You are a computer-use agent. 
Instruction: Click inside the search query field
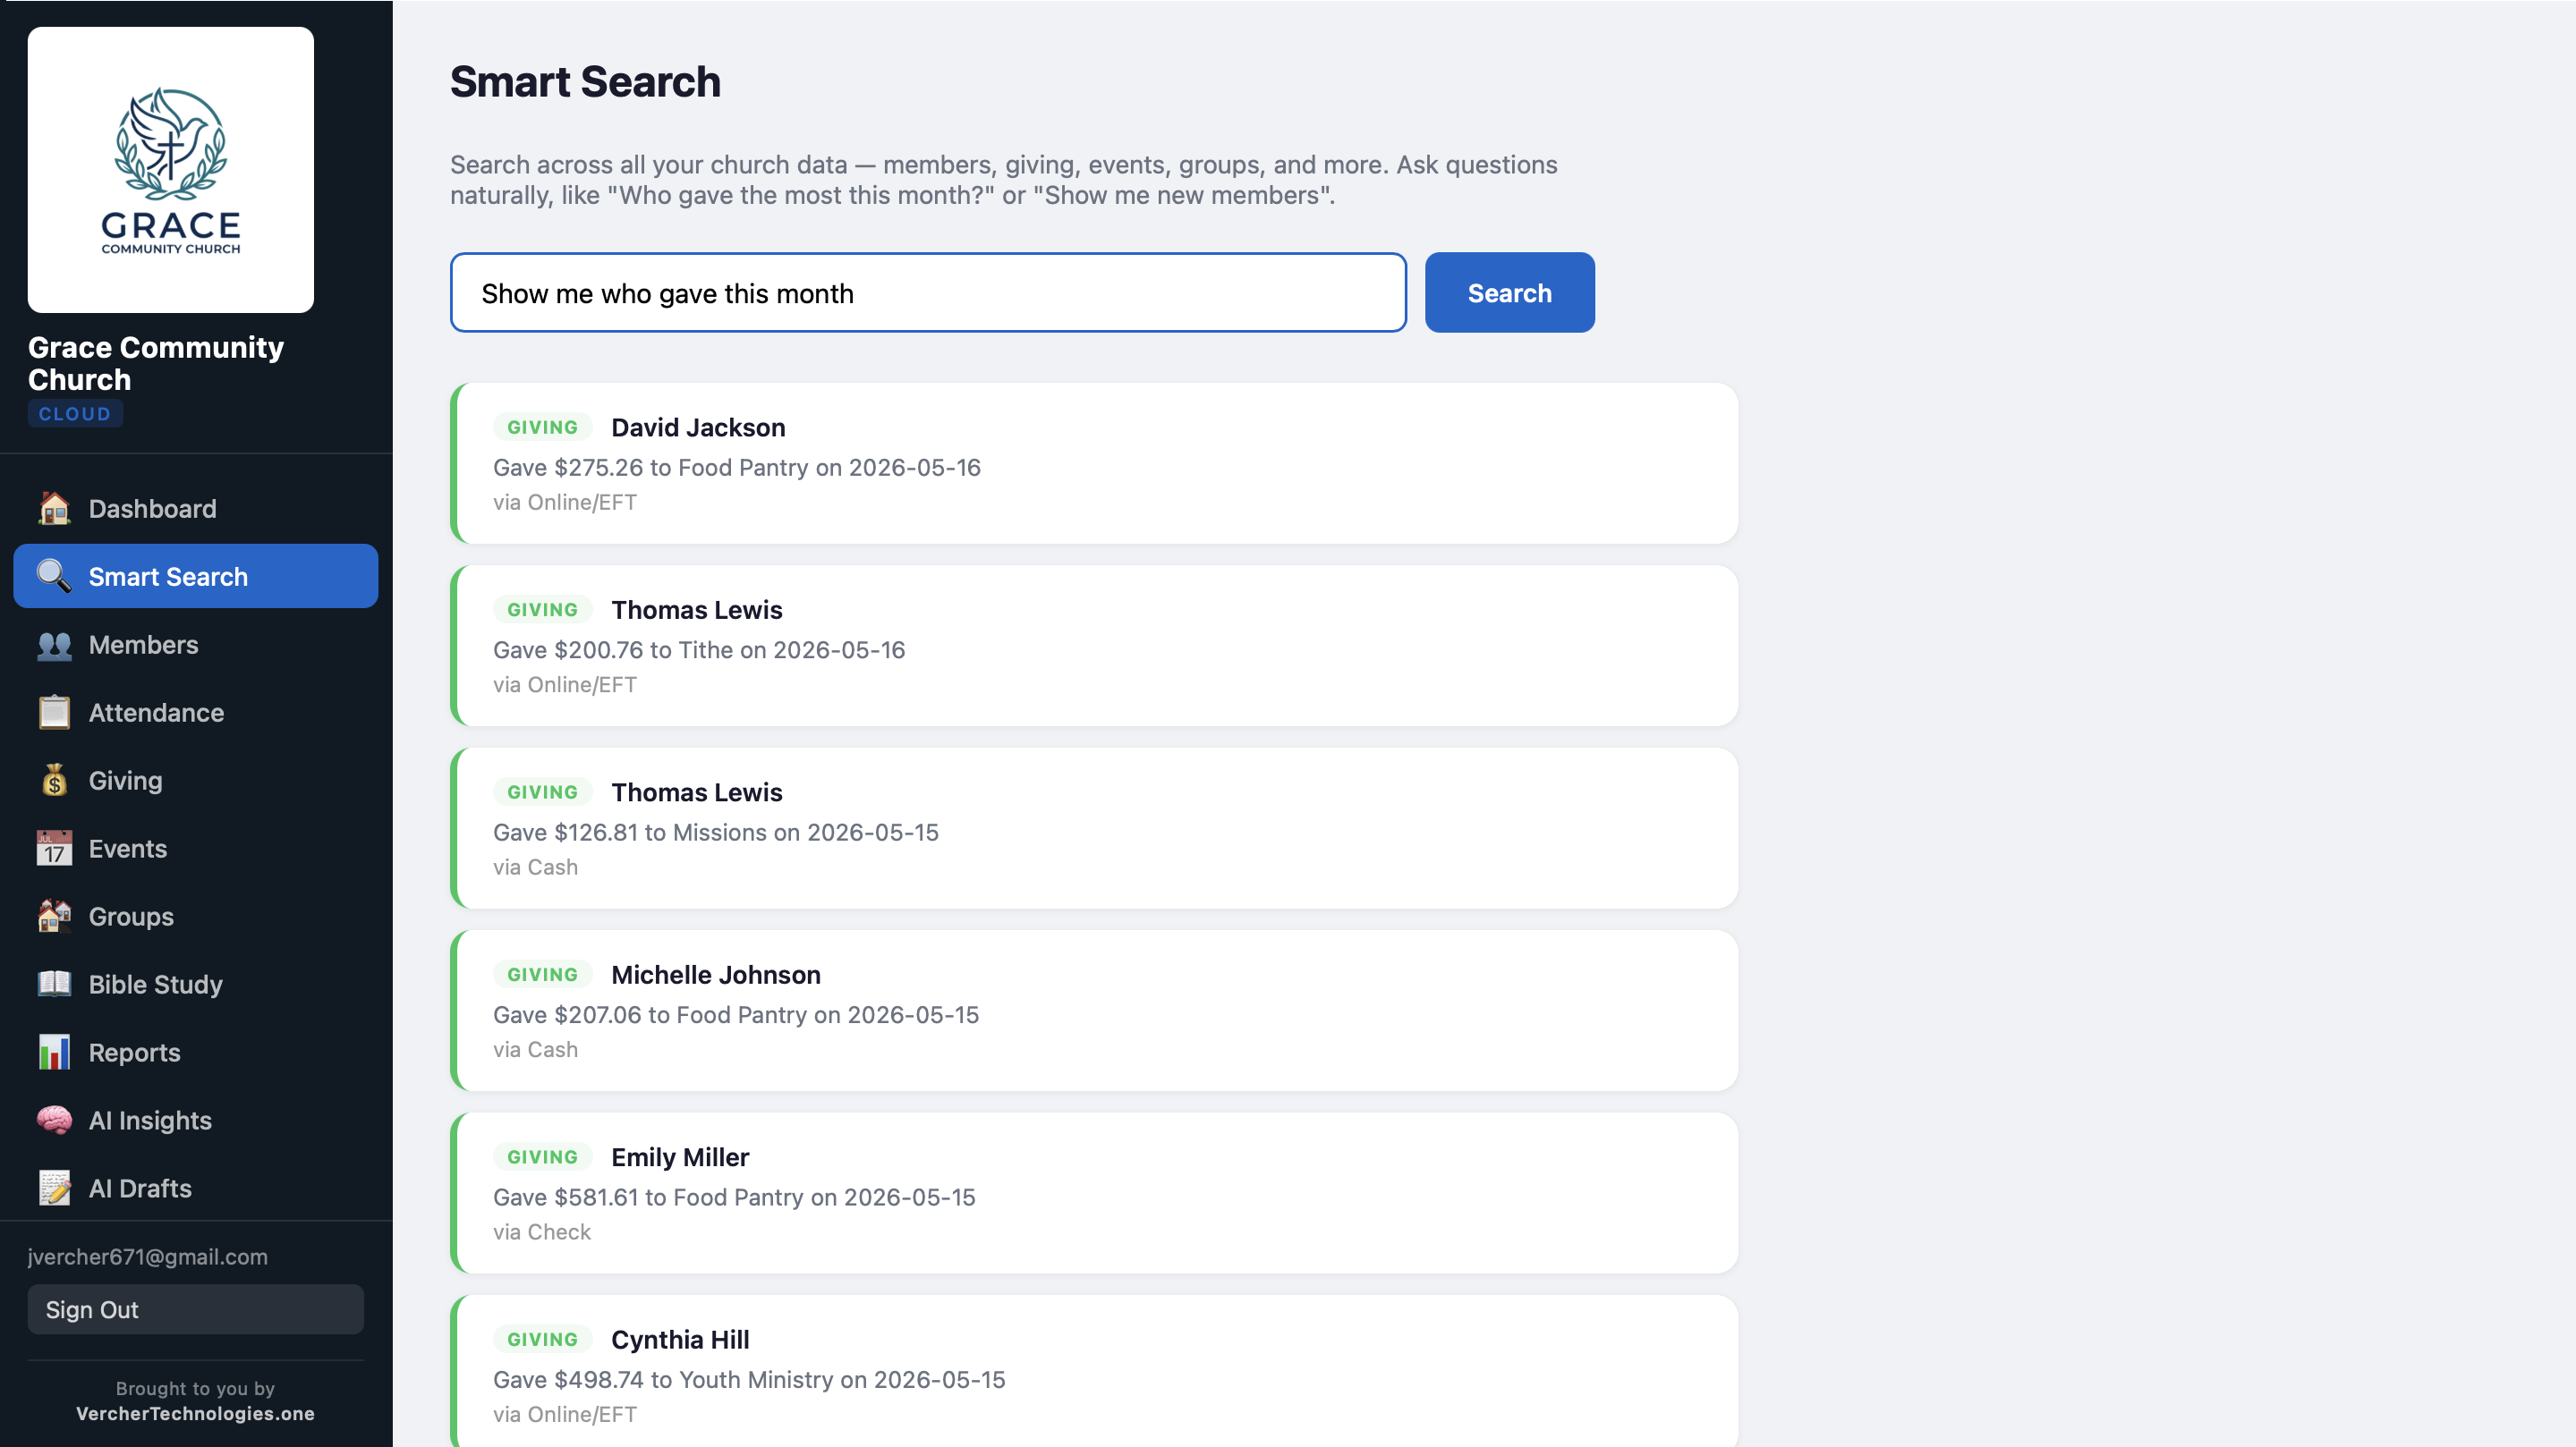coord(928,292)
